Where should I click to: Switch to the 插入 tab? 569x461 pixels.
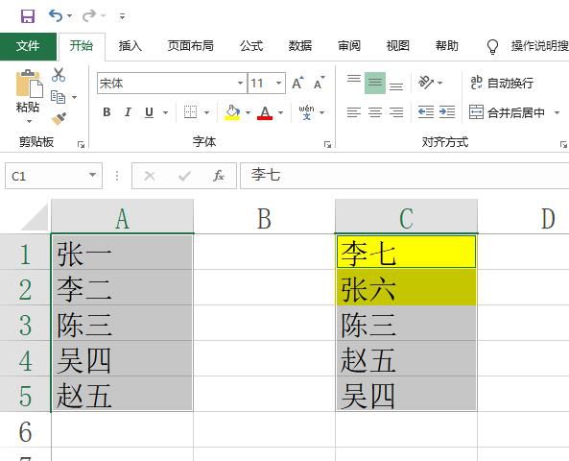[x=130, y=46]
